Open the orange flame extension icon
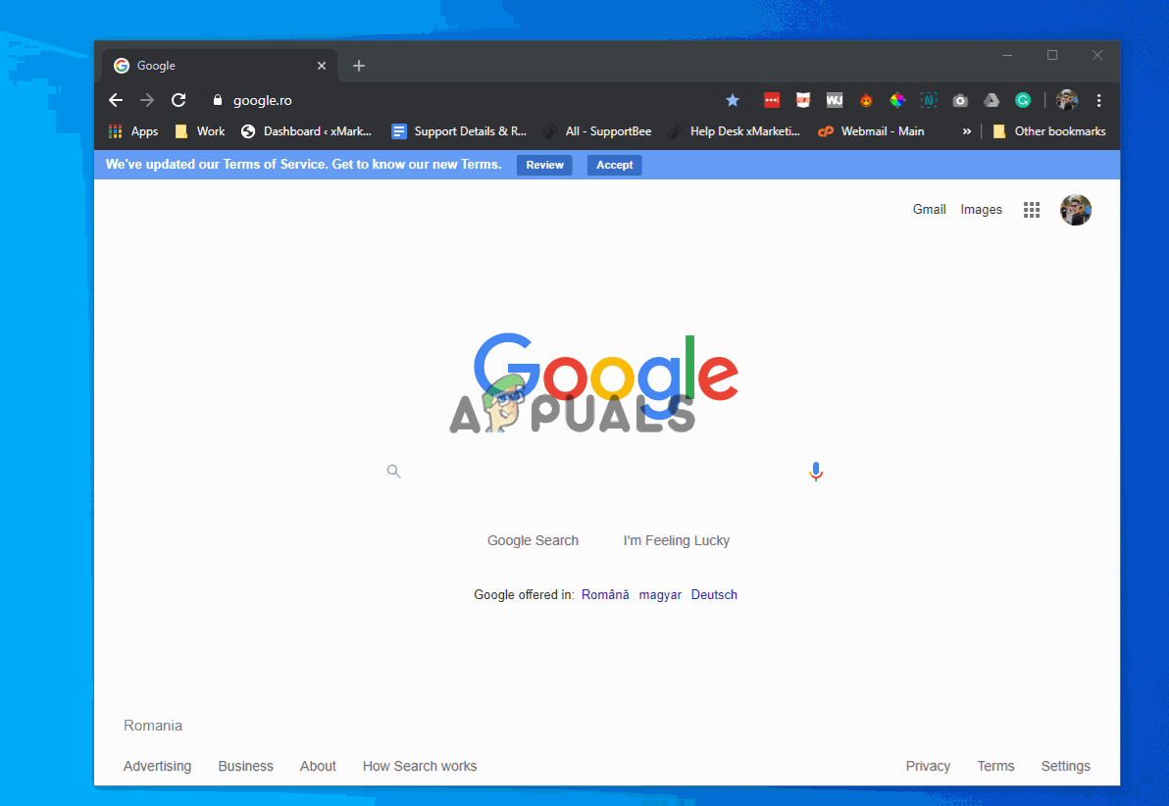This screenshot has height=806, width=1169. click(866, 100)
